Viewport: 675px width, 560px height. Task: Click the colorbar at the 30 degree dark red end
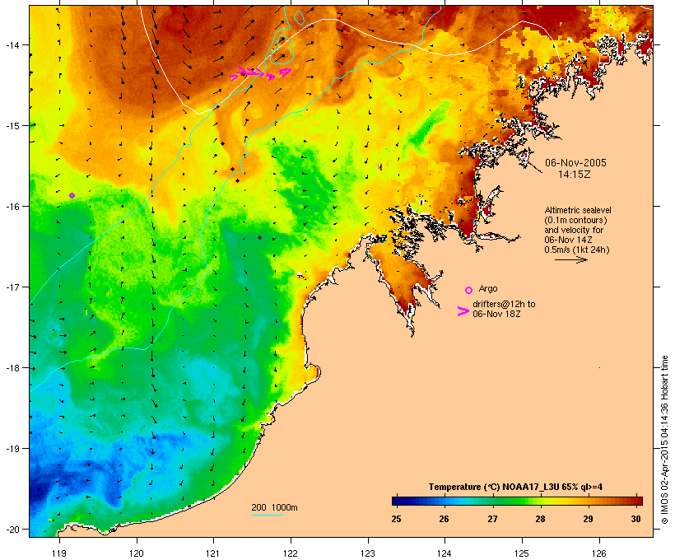[x=638, y=501]
